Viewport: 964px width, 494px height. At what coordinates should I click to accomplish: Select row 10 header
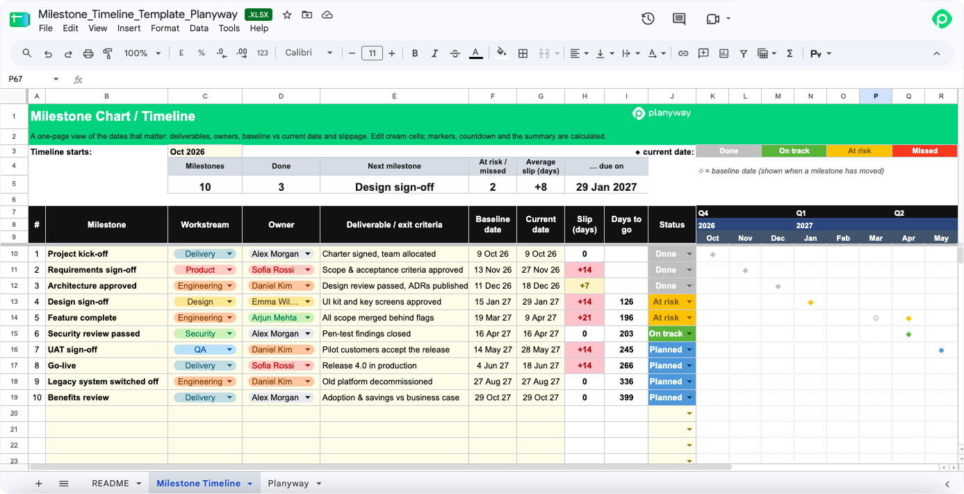click(14, 254)
